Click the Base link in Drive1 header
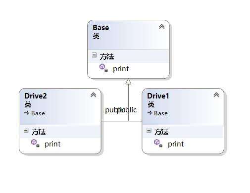 point(161,113)
